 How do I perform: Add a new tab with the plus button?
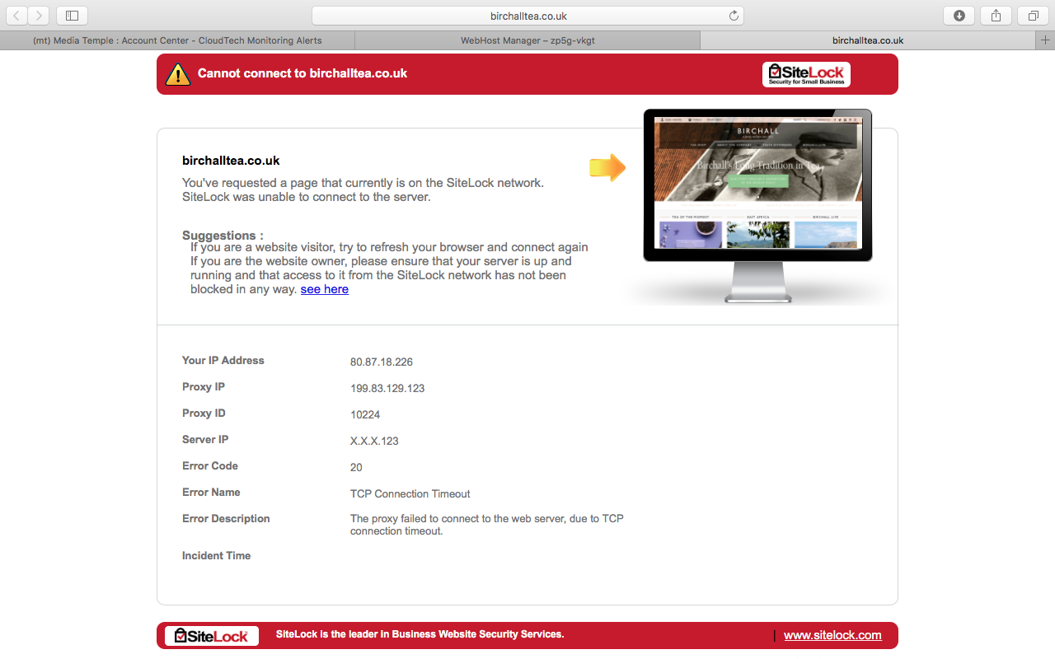click(x=1046, y=40)
